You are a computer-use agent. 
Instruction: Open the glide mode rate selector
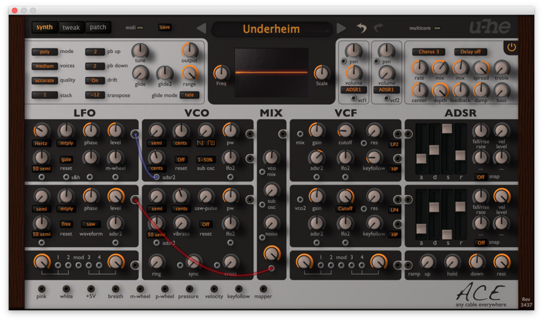[190, 95]
